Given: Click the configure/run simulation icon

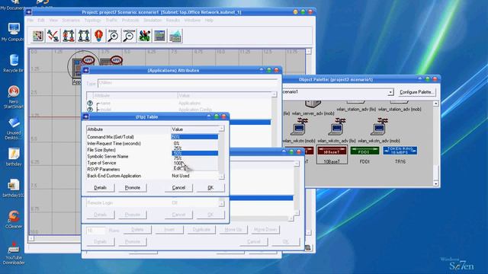Looking at the screenshot, I should click(x=144, y=36).
